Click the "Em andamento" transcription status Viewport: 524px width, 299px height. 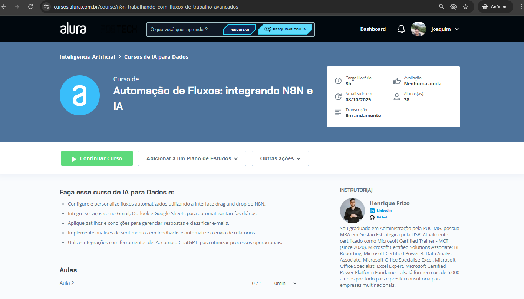pyautogui.click(x=363, y=116)
